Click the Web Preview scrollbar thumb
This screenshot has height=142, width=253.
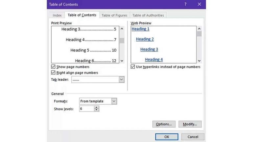point(199,34)
